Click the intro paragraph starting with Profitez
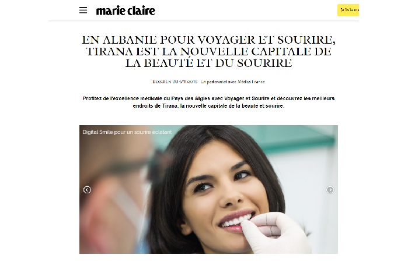This screenshot has height=262, width=394. (208, 102)
